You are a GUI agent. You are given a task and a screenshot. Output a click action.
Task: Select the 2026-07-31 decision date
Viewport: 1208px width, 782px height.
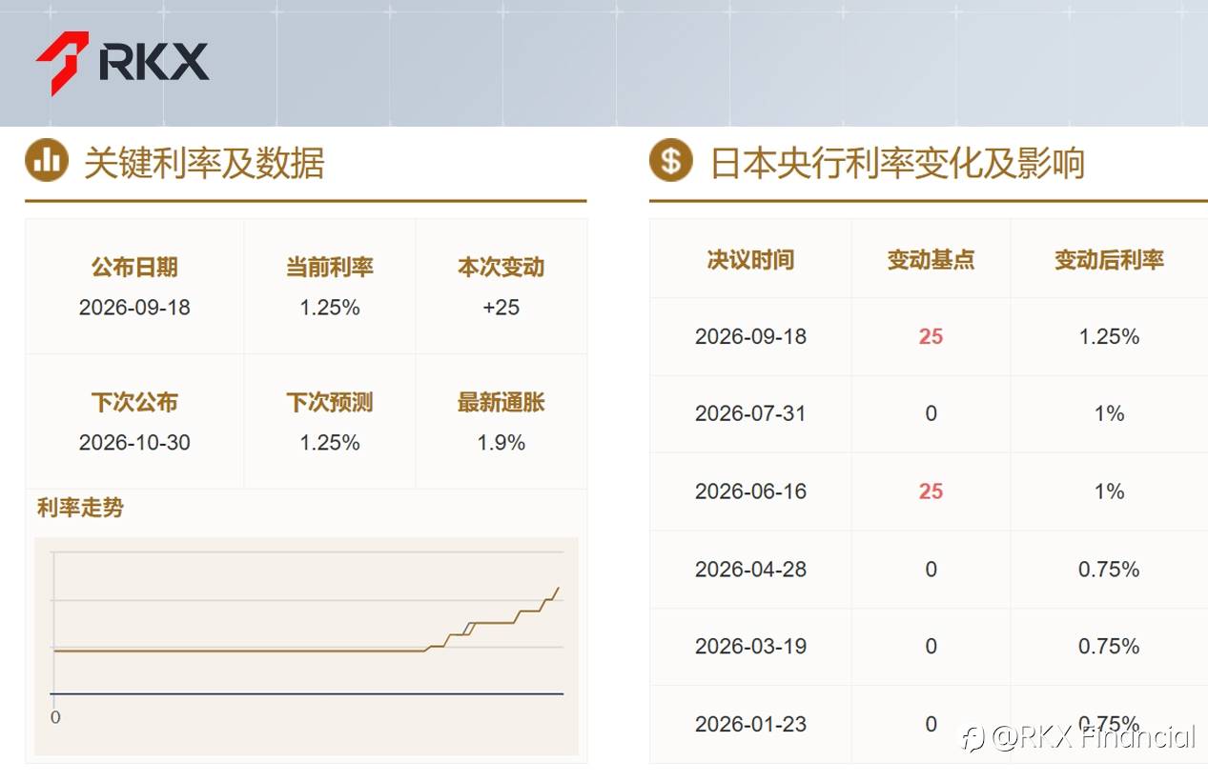(x=750, y=414)
